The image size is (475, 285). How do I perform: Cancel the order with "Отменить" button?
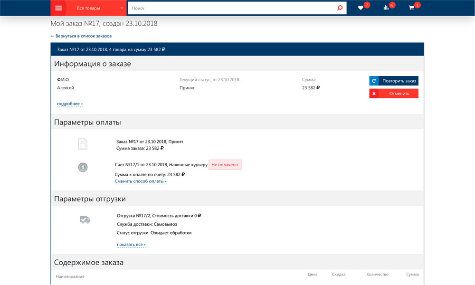[394, 94]
